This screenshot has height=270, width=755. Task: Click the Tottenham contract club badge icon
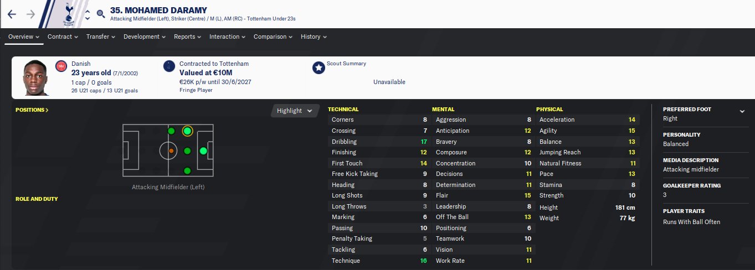click(x=169, y=67)
